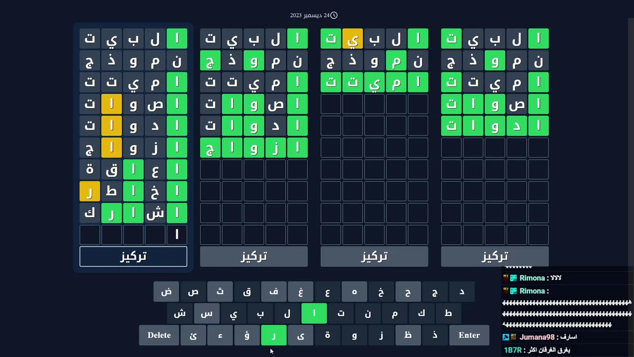This screenshot has height=357, width=634.
Task: Click the clock icon beside the date
Action: pos(334,15)
